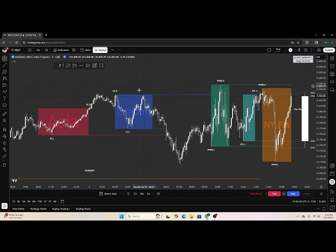Select the ruler measure tool
Viewport: 336px width, 252px height.
5,114
